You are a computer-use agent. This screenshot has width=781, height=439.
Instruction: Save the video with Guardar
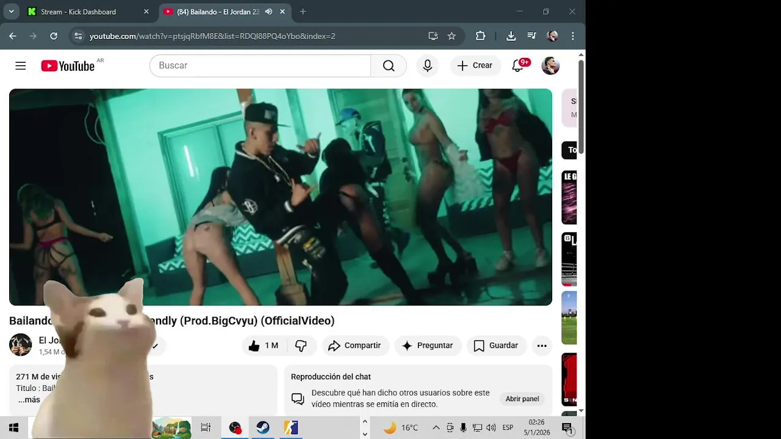tap(496, 346)
